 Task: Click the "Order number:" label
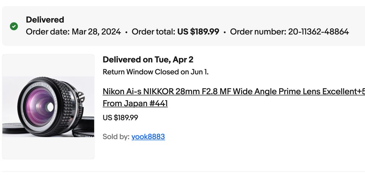pos(257,32)
